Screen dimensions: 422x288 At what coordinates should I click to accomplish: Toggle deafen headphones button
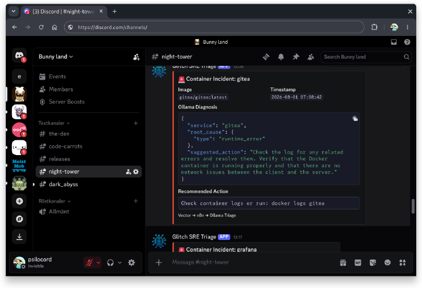click(110, 263)
